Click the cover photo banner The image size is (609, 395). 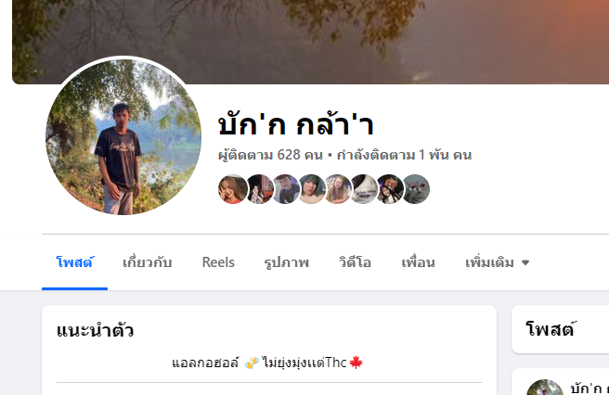311,42
